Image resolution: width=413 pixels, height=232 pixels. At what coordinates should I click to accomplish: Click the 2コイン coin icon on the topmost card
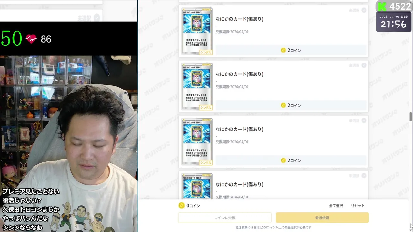283,50
